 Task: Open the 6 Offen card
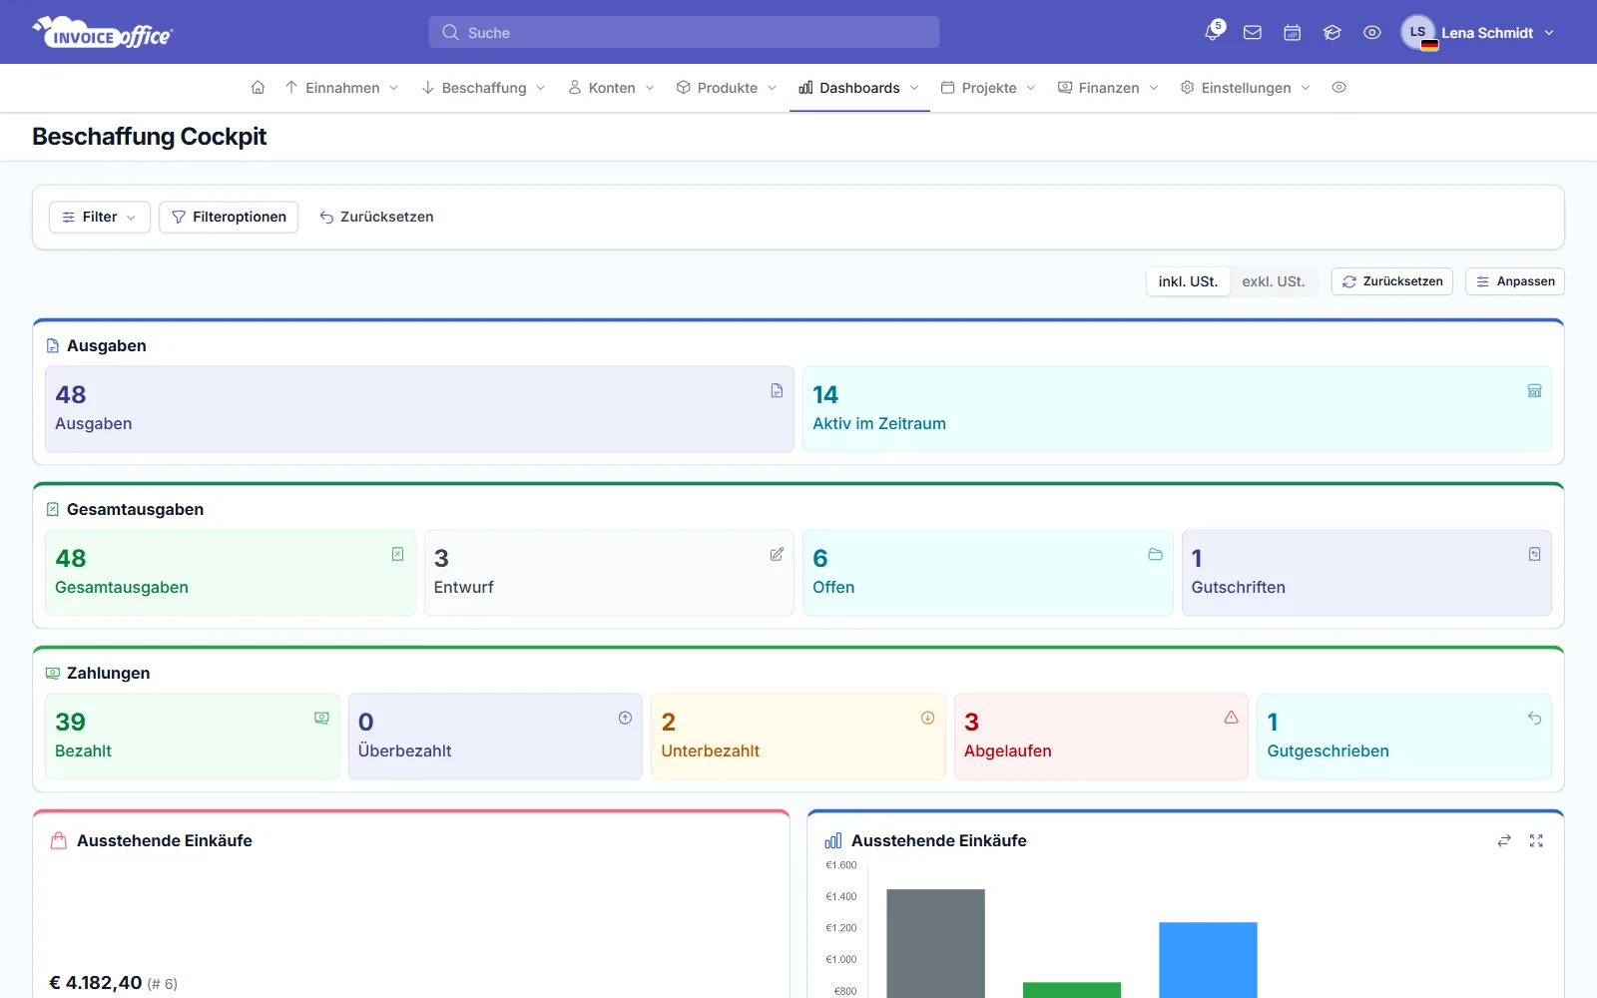point(987,573)
